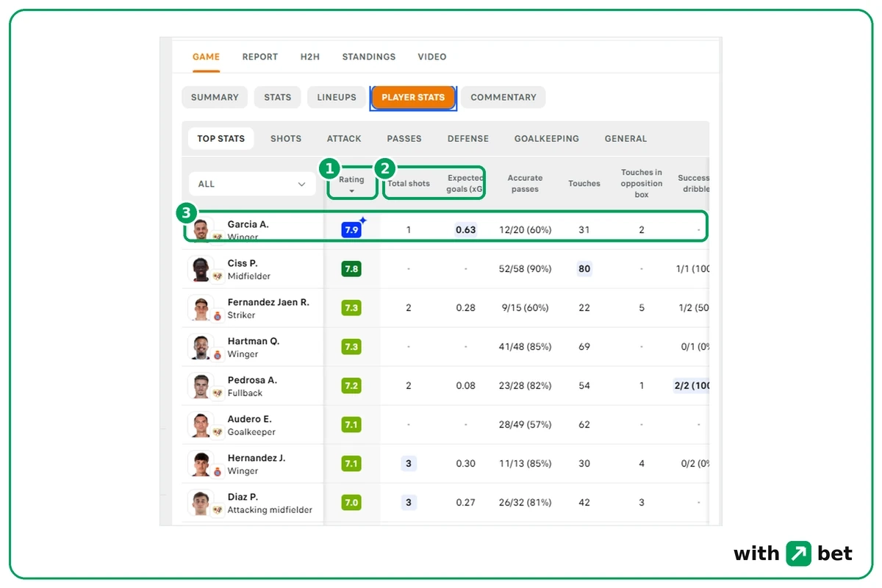Click the team badge beside Hartman Q.
Image resolution: width=882 pixels, height=588 pixels.
pos(218,355)
